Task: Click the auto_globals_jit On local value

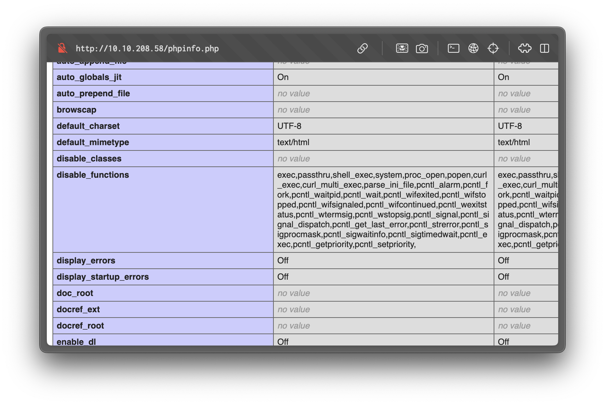Action: [283, 77]
